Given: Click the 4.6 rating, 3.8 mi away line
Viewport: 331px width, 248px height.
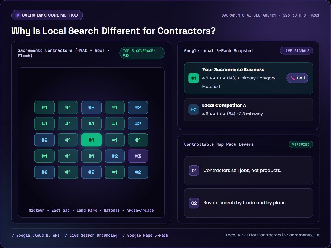Looking at the screenshot, I should click(233, 114).
